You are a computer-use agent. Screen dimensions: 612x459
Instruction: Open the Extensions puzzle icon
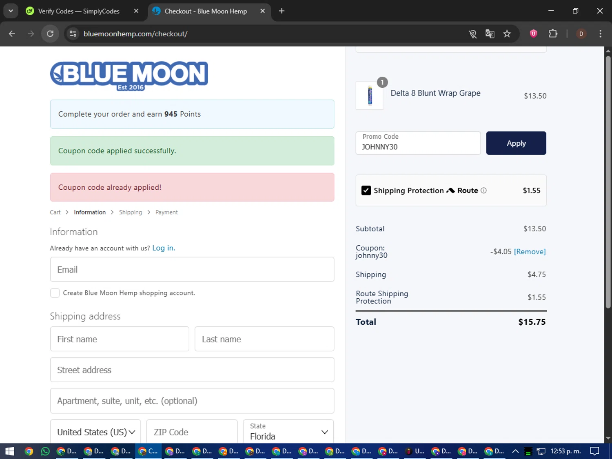click(x=553, y=33)
